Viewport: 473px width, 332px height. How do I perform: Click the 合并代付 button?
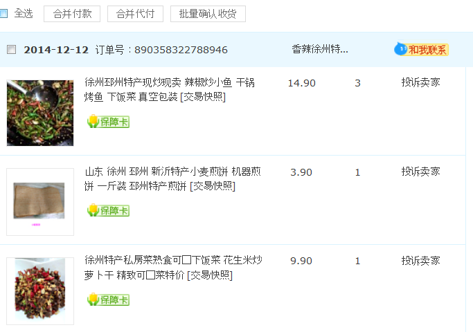pyautogui.click(x=136, y=14)
